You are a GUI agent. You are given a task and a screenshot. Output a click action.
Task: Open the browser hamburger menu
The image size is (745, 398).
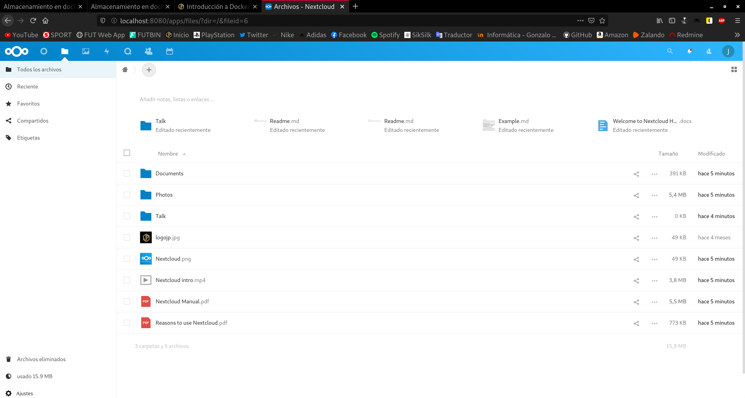pyautogui.click(x=738, y=21)
